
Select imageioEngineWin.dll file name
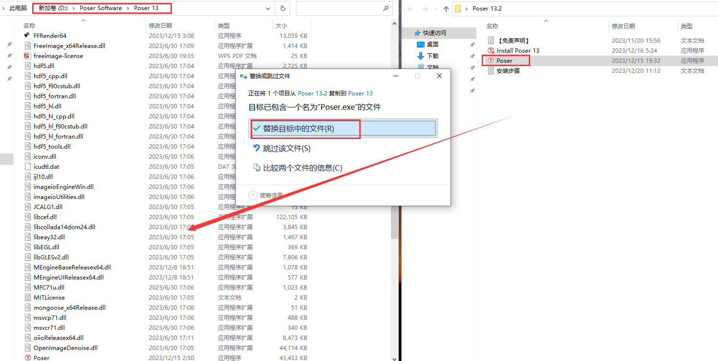(x=64, y=186)
